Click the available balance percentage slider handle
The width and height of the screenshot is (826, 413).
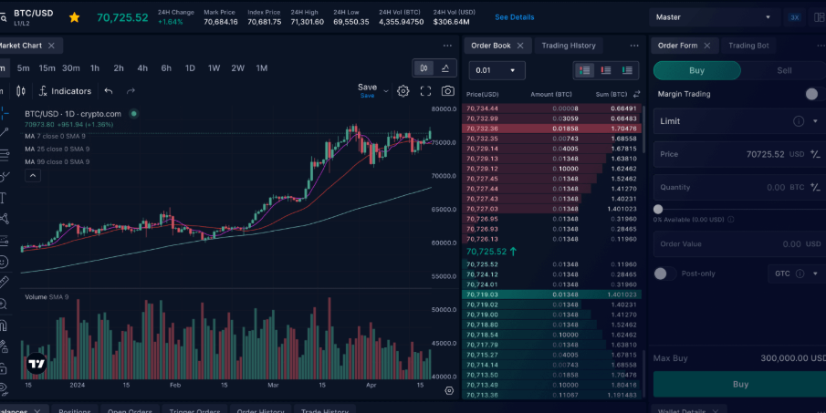click(658, 209)
